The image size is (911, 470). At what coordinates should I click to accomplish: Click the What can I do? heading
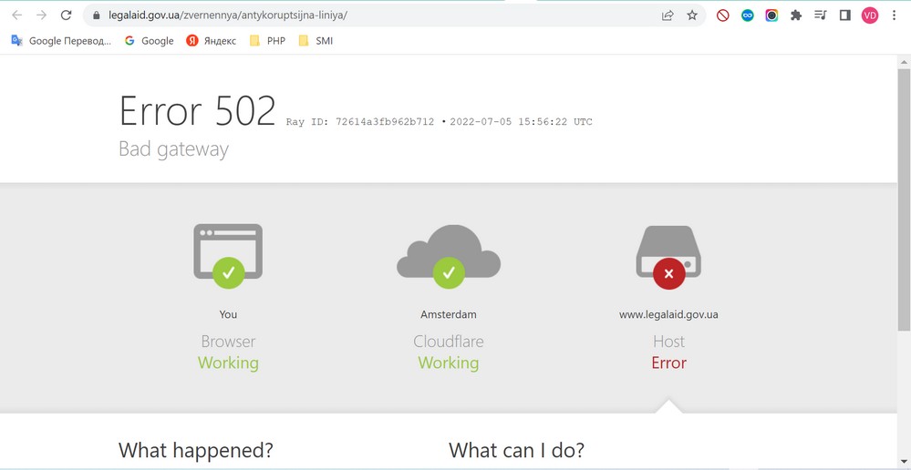pyautogui.click(x=516, y=450)
